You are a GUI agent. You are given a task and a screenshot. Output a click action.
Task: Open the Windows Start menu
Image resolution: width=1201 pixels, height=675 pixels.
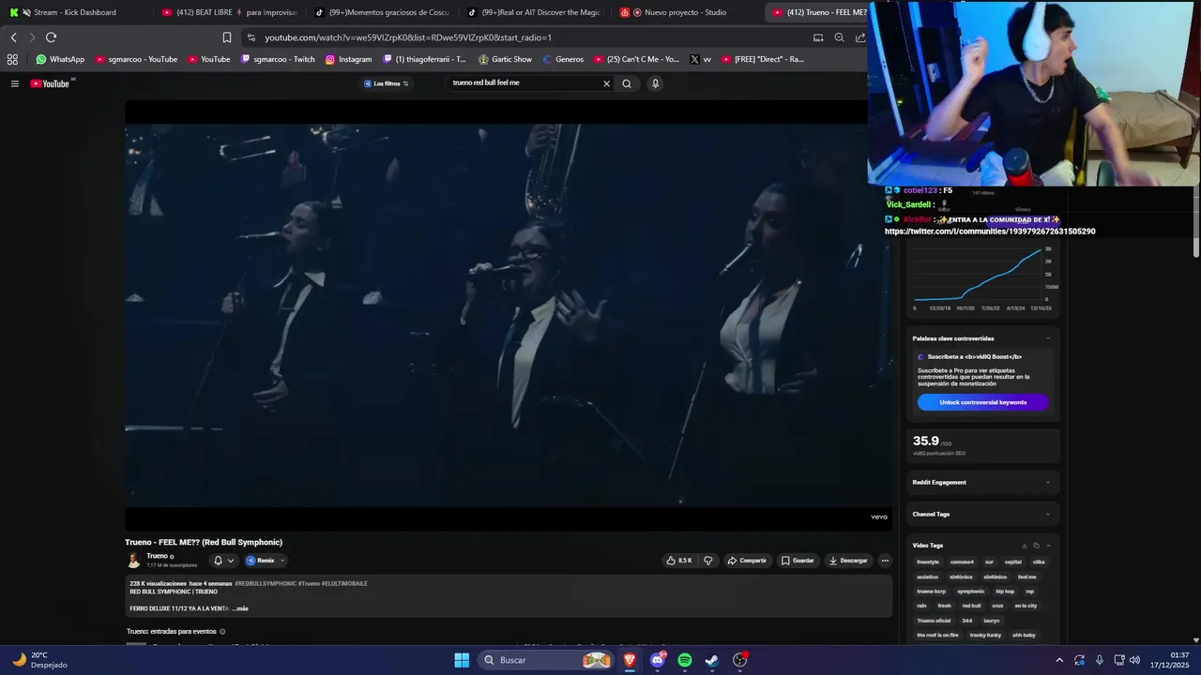462,660
